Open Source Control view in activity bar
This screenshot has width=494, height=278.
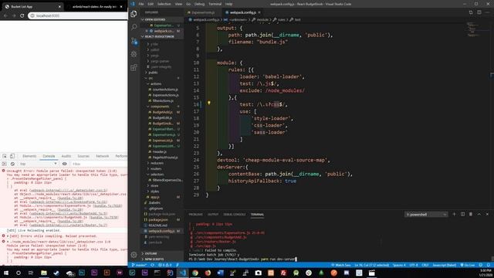(x=134, y=41)
